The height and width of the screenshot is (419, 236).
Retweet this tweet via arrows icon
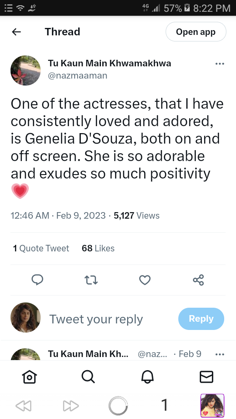coord(91,280)
